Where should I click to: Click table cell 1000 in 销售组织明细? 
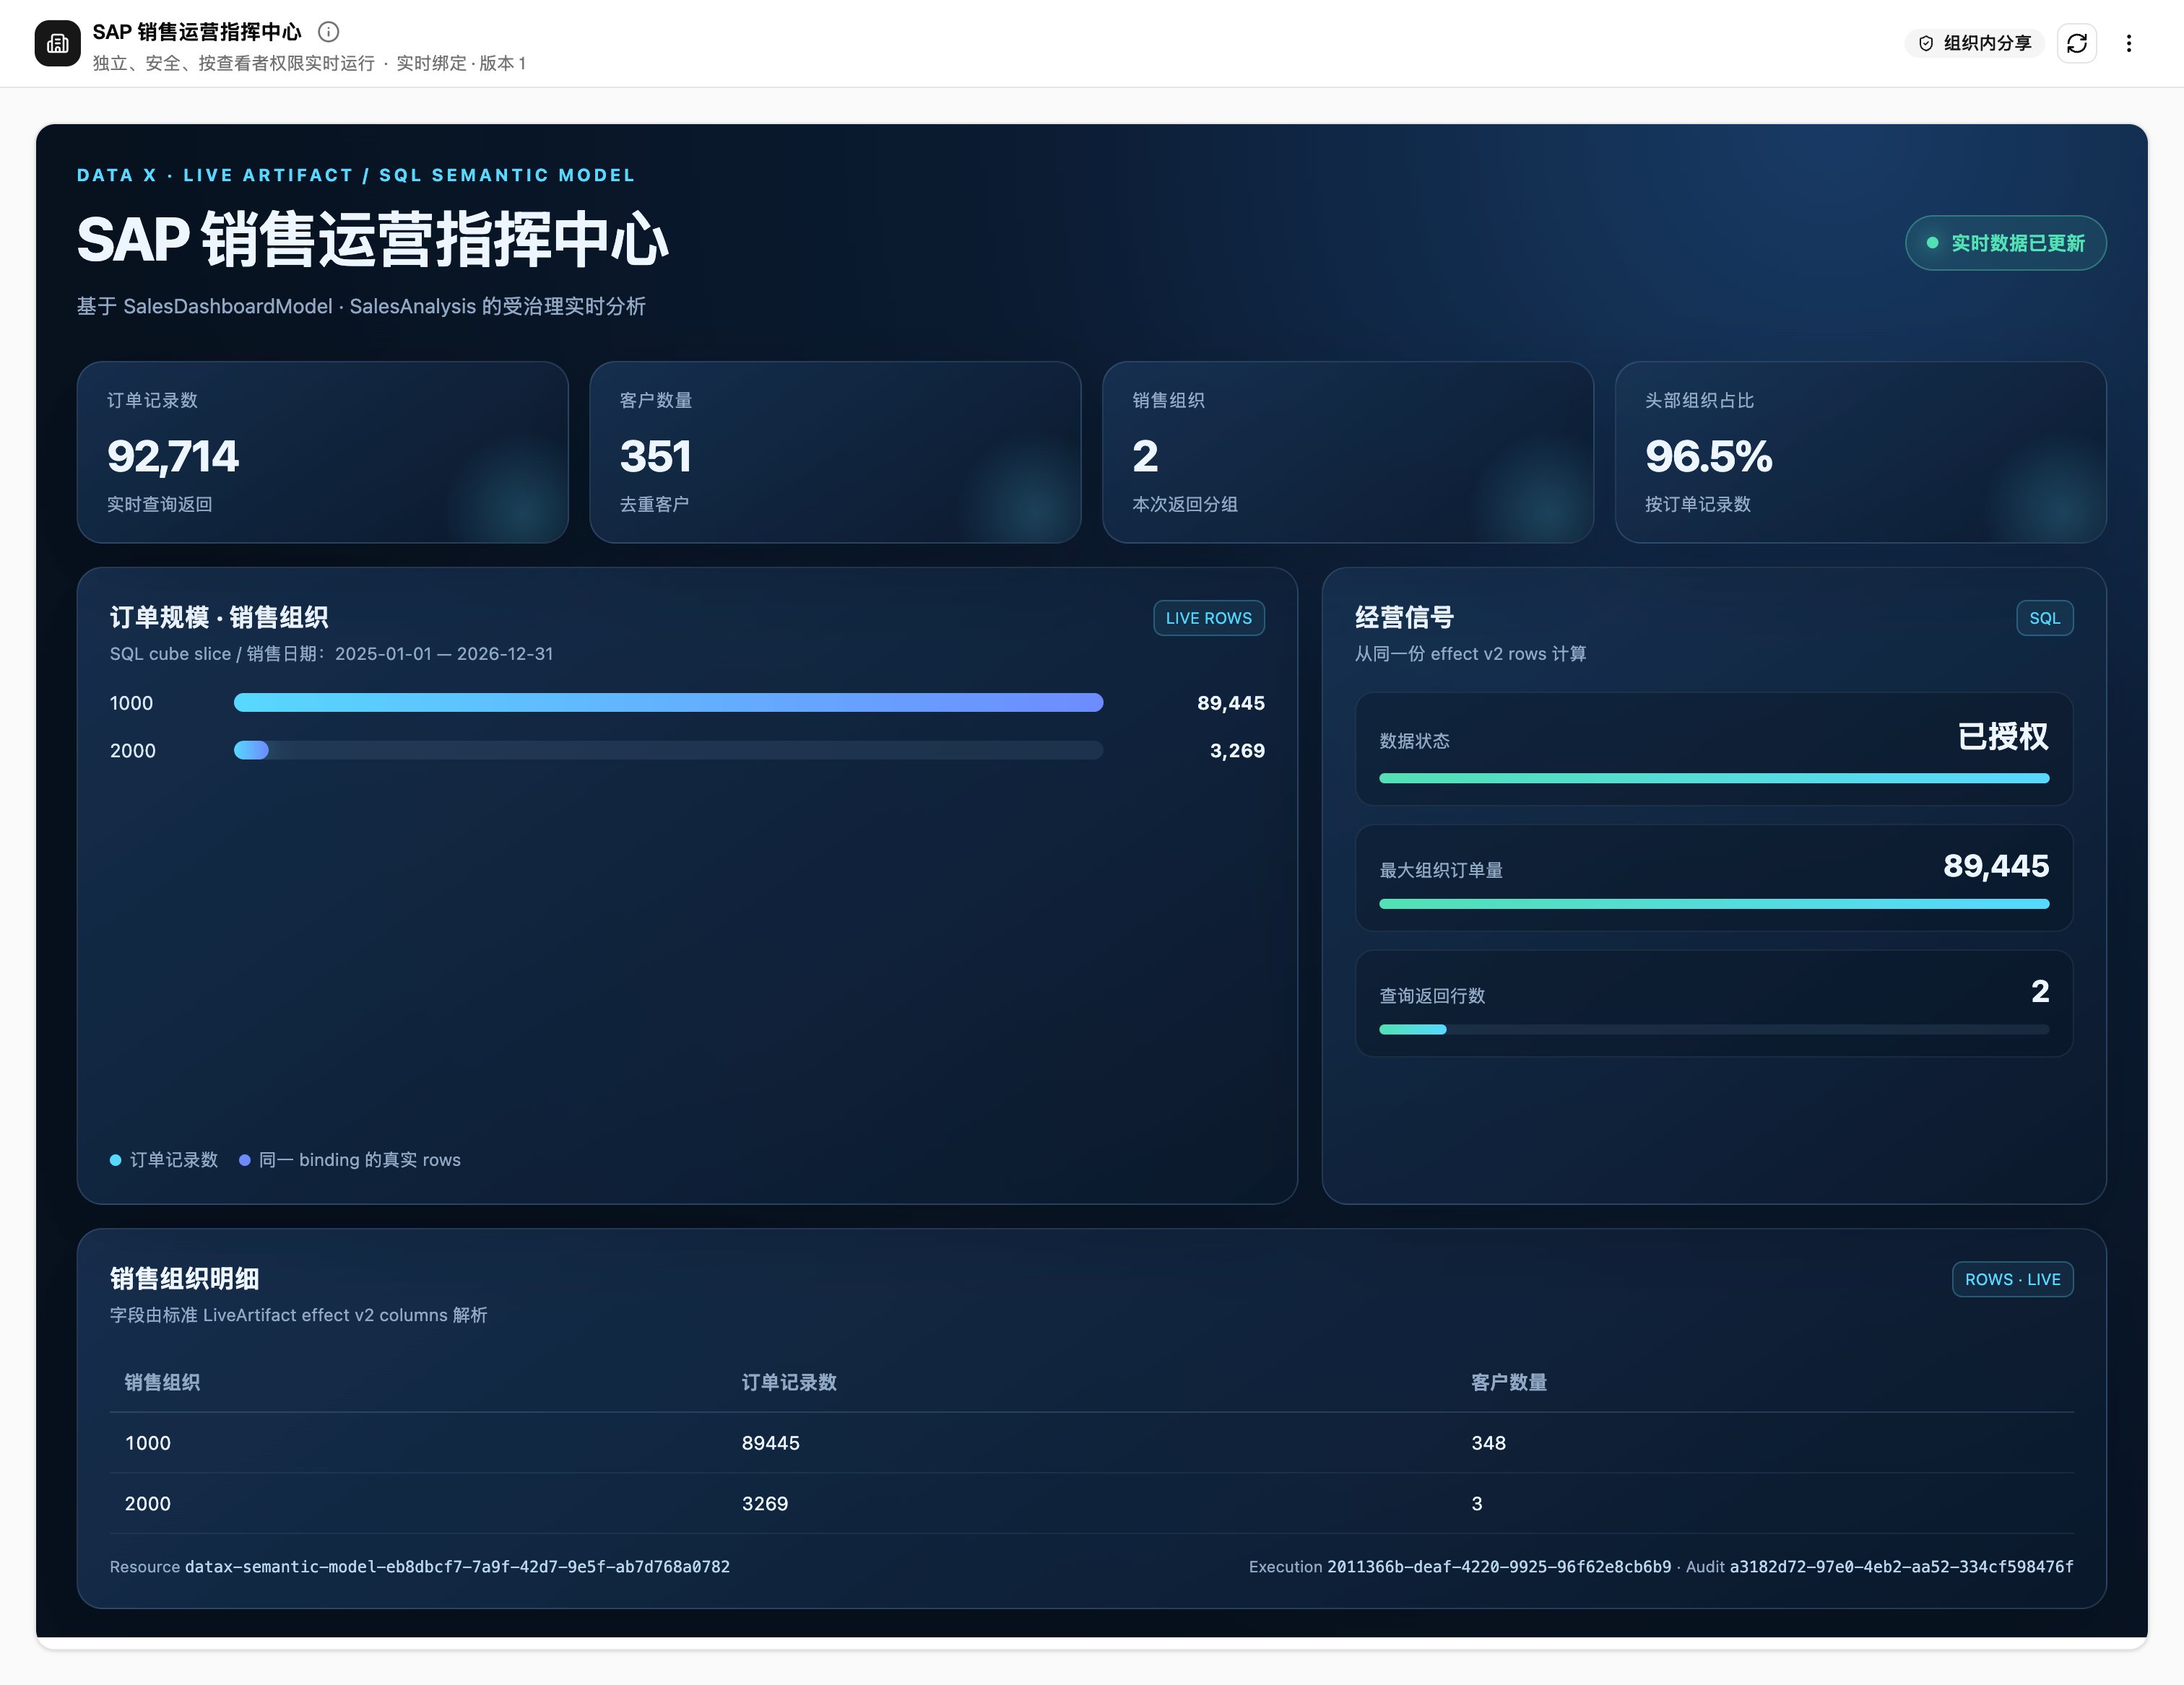point(148,1443)
